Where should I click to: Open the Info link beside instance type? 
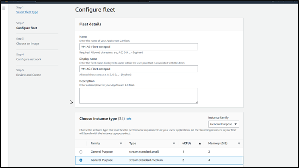tap(129, 119)
